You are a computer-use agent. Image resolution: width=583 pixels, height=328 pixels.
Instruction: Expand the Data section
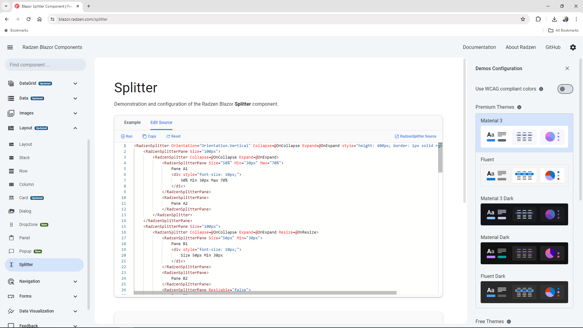pos(75,98)
